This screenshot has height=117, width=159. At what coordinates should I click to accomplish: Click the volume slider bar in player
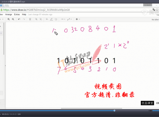(156, 111)
